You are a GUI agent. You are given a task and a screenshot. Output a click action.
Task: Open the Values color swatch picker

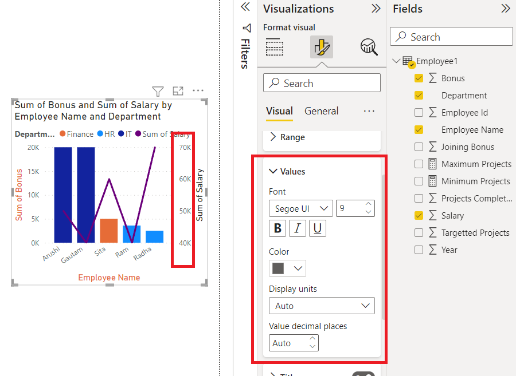tap(287, 268)
